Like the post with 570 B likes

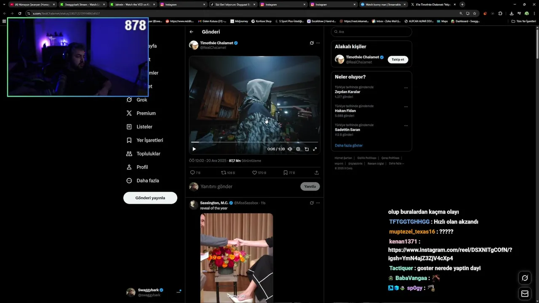(x=259, y=173)
